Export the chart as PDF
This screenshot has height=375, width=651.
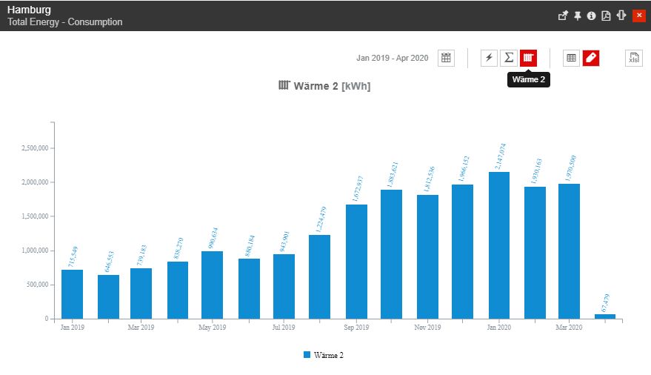[606, 16]
